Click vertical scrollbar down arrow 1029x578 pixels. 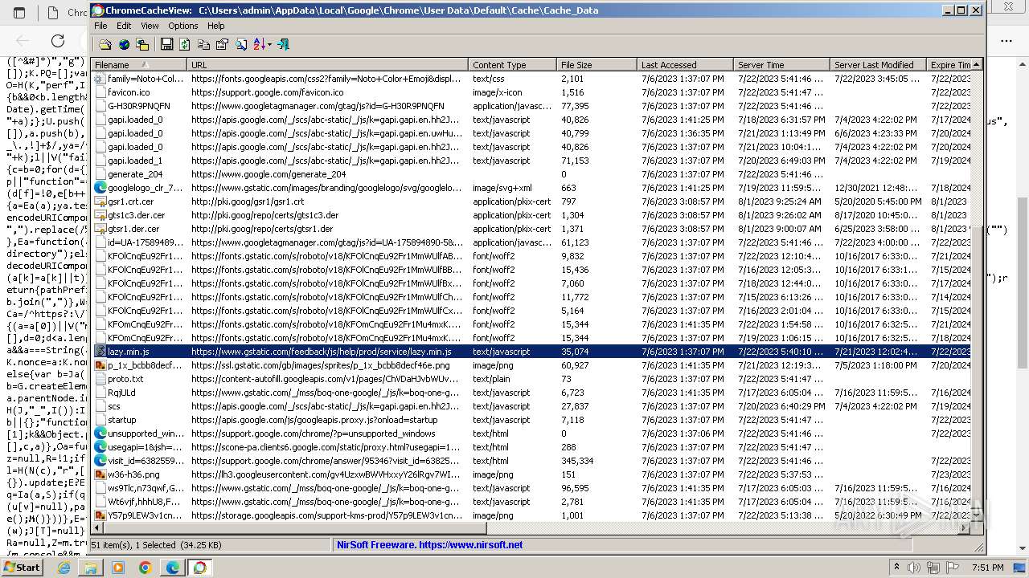pos(977,516)
